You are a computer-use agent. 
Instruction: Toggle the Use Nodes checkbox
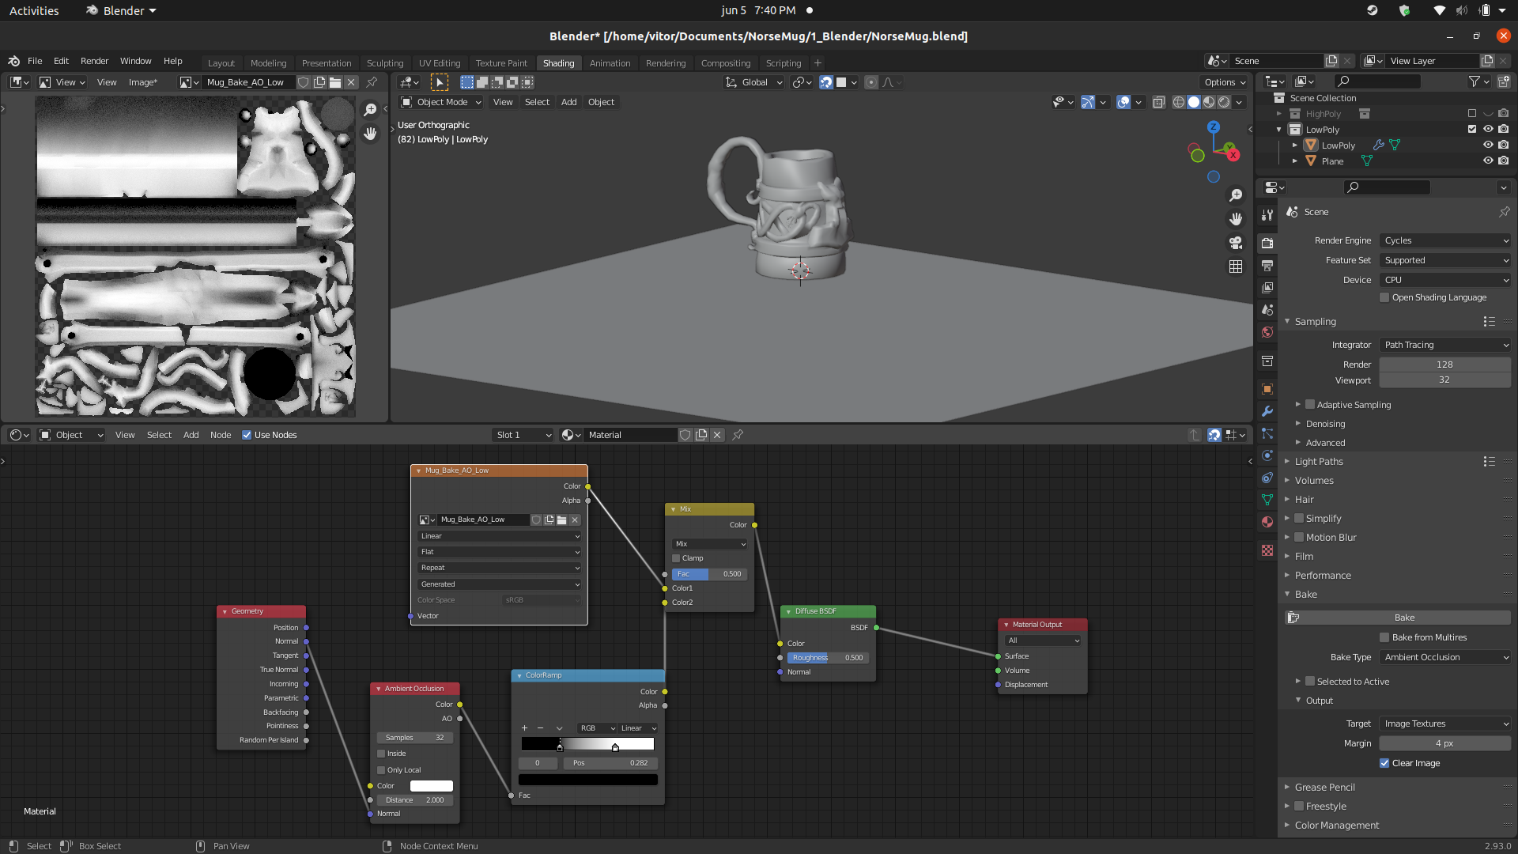247,435
